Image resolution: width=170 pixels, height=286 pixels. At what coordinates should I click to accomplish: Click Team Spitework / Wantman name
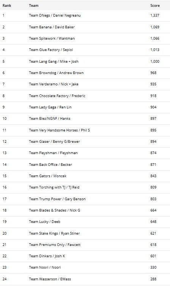(x=52, y=39)
